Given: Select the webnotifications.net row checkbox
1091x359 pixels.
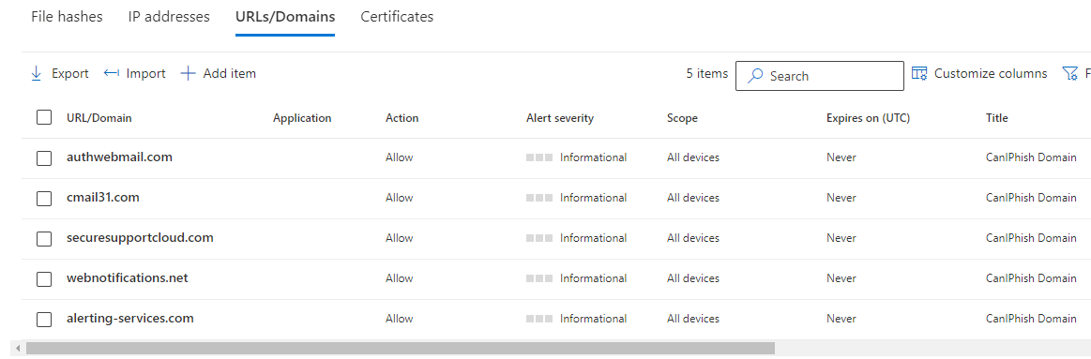Looking at the screenshot, I should coord(44,279).
